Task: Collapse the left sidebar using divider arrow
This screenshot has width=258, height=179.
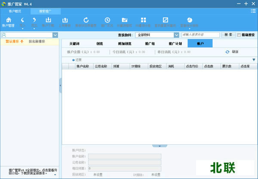Action: click(x=60, y=86)
